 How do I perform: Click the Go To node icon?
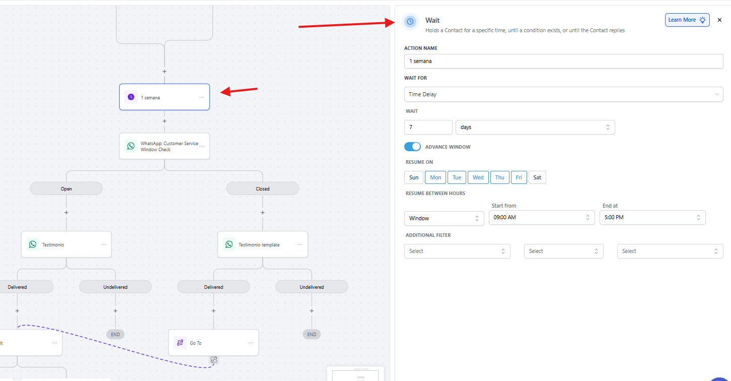180,343
